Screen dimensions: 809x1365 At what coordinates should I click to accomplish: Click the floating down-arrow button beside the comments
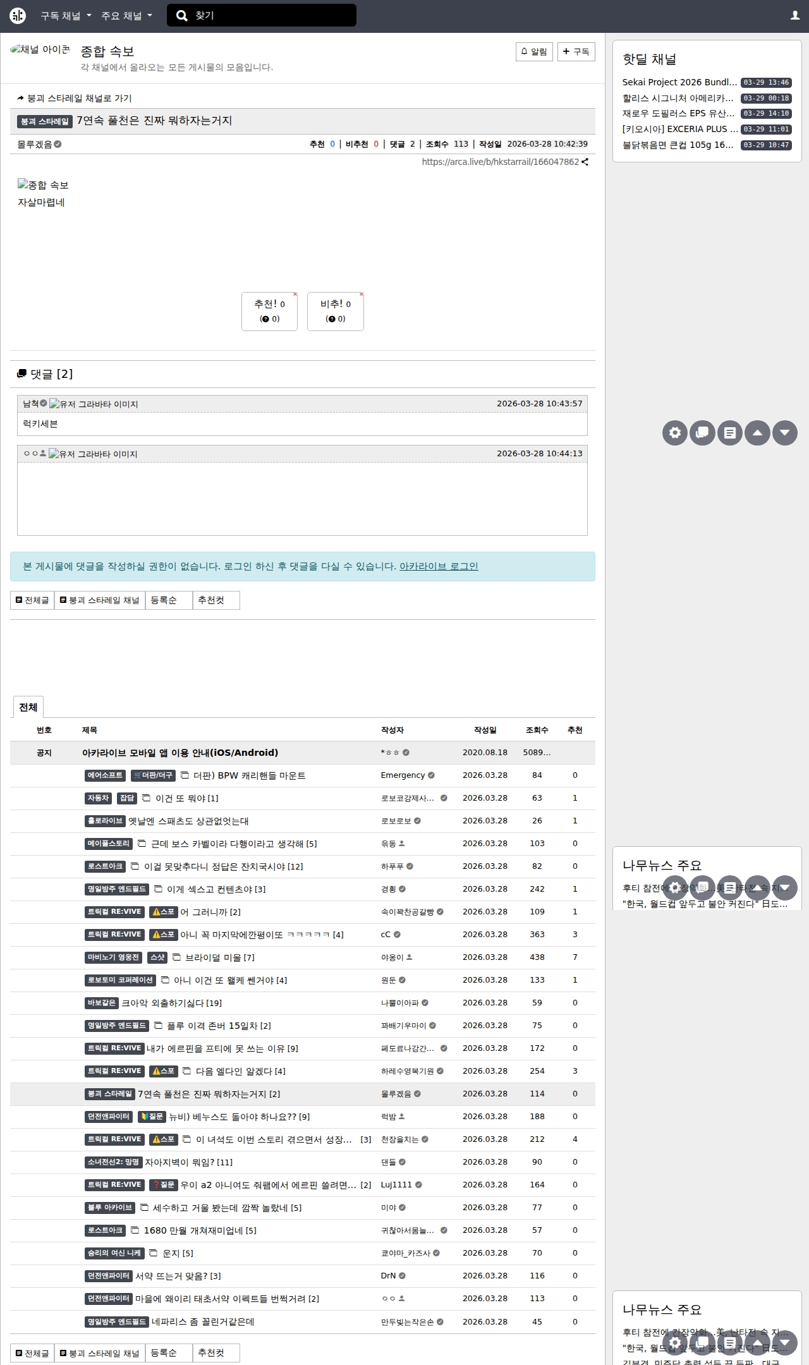[785, 433]
